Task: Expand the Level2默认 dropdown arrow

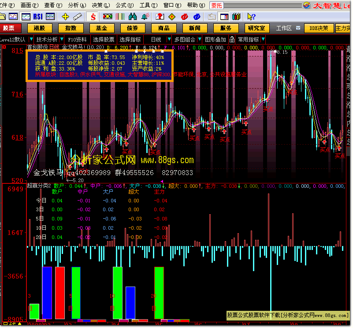Action: click(x=31, y=40)
